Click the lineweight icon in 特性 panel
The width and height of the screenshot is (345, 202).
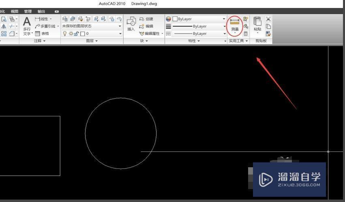[168, 26]
